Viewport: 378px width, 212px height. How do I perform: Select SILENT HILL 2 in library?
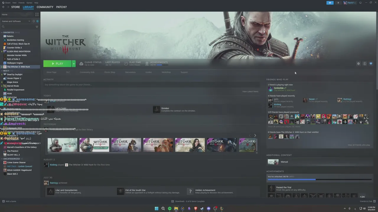point(13,155)
